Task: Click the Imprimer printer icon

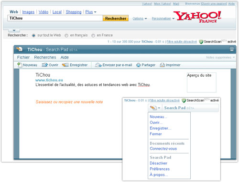Action: [x=162, y=65]
